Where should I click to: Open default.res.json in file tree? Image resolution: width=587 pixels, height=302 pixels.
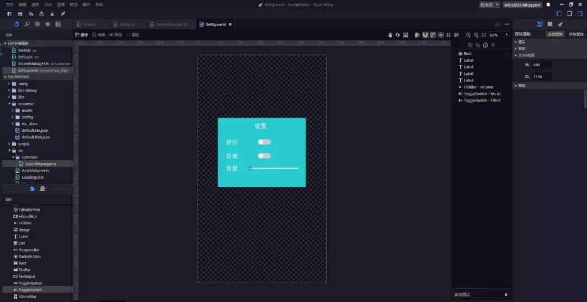[x=35, y=130]
